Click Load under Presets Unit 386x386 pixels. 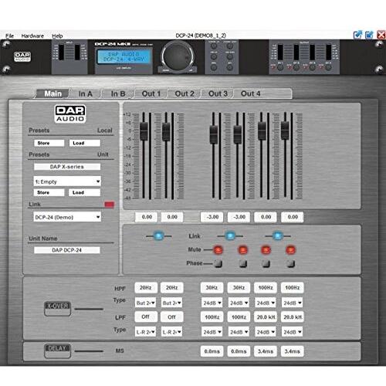click(84, 192)
